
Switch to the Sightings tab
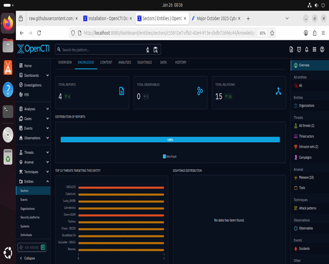coord(144,63)
